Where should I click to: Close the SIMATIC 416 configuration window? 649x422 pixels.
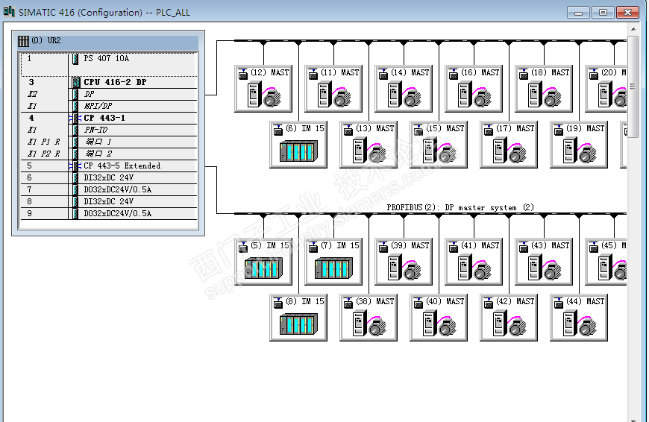click(628, 13)
